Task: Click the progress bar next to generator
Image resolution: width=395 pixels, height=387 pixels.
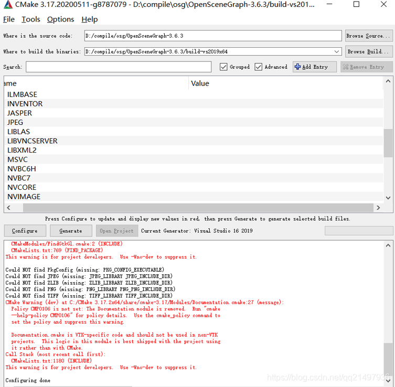Action: tap(359, 231)
